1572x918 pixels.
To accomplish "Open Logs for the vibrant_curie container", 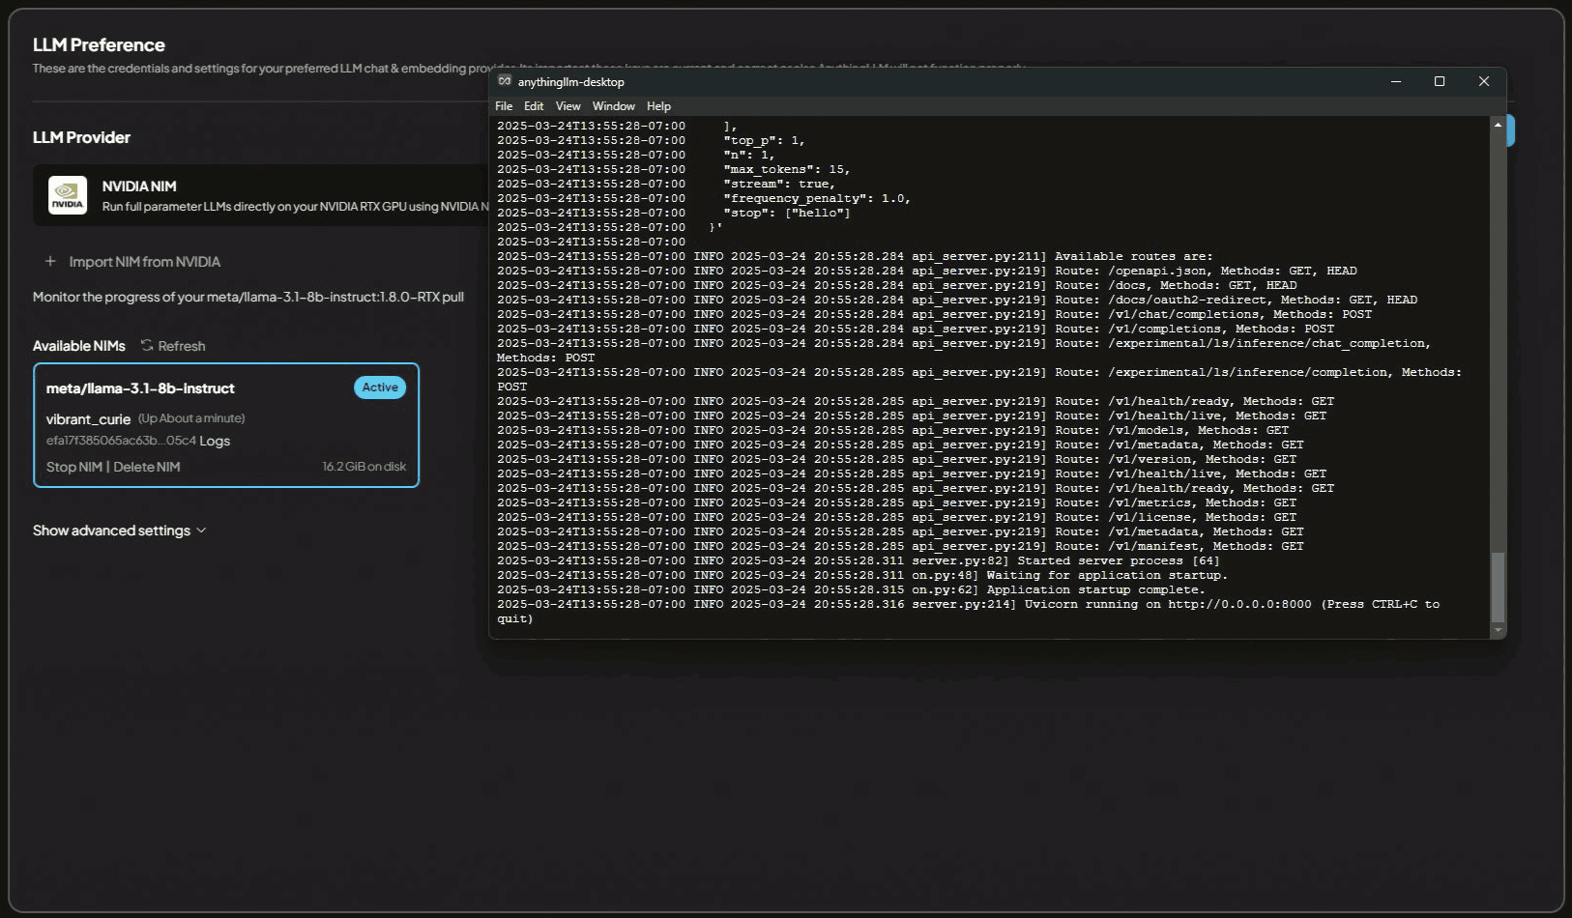I will click(x=215, y=442).
